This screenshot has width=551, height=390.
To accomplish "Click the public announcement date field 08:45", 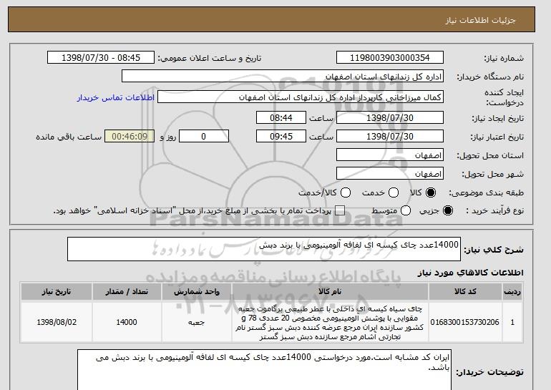I will pyautogui.click(x=101, y=58).
